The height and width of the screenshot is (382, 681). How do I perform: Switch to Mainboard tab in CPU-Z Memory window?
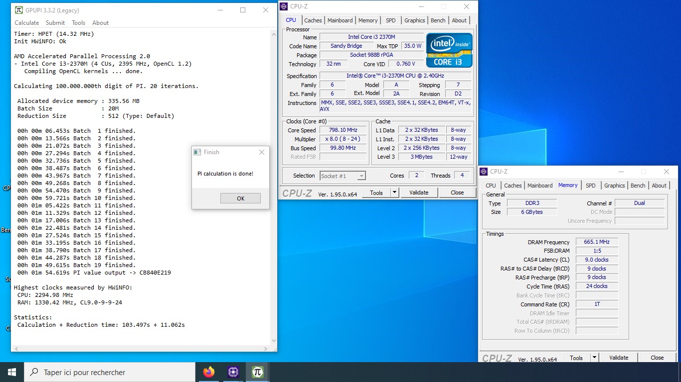540,186
